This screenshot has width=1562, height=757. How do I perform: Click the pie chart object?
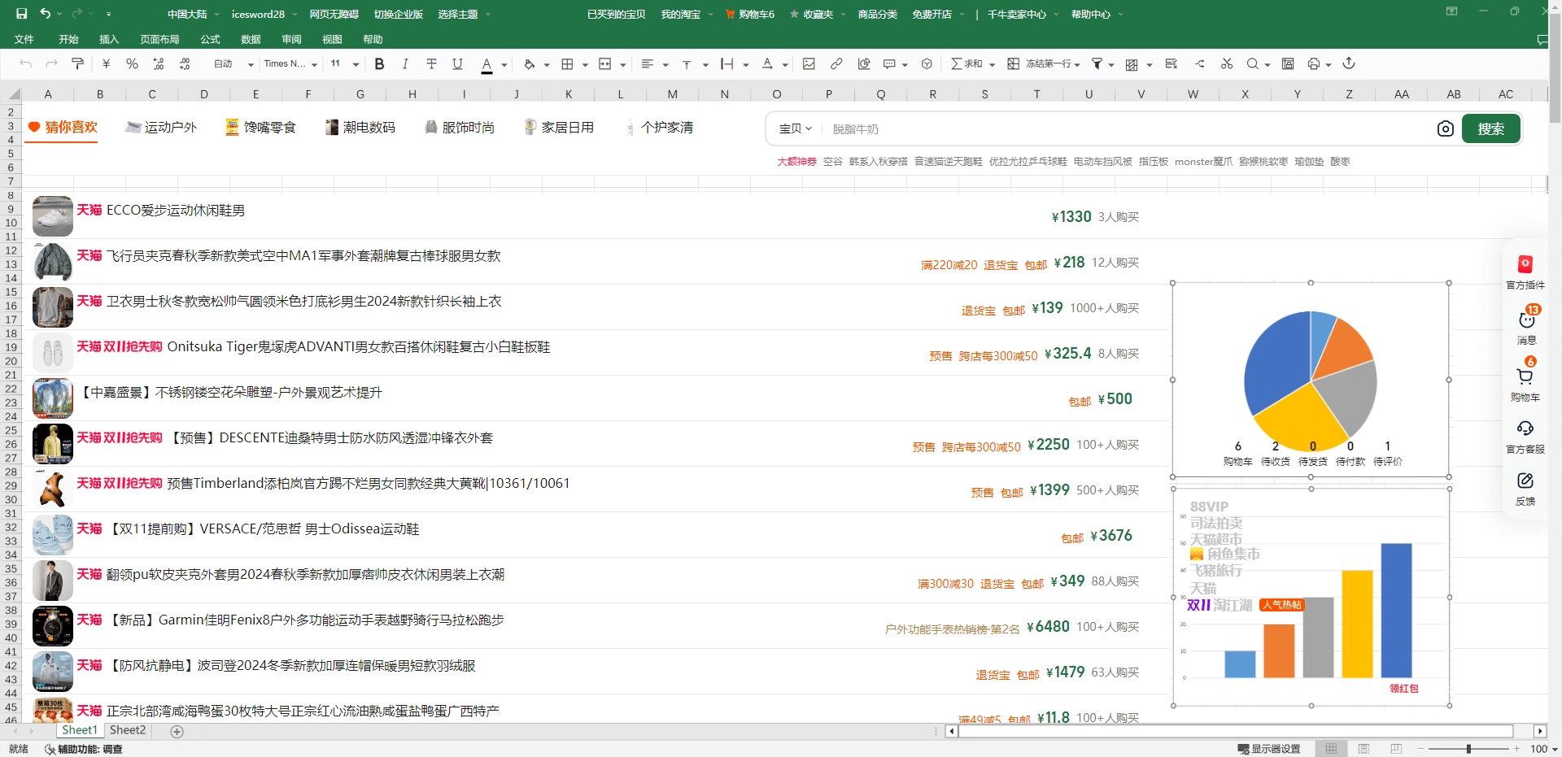pos(1311,380)
